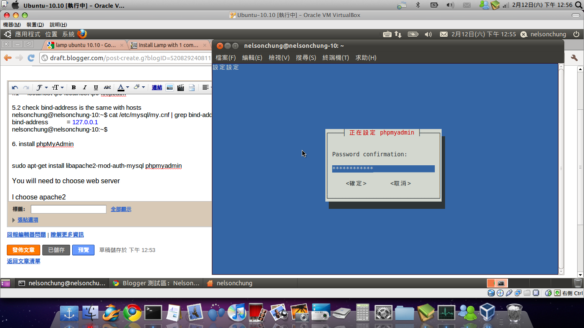Switch to Install Lamp with 1 command tab

pos(169,45)
